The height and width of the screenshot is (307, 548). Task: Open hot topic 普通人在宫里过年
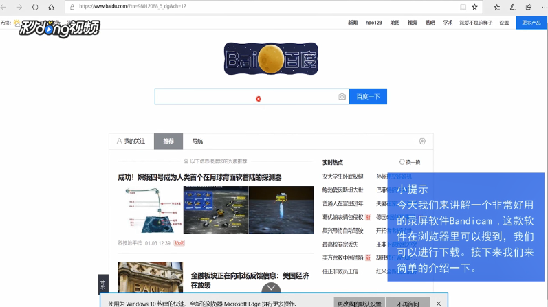(342, 203)
